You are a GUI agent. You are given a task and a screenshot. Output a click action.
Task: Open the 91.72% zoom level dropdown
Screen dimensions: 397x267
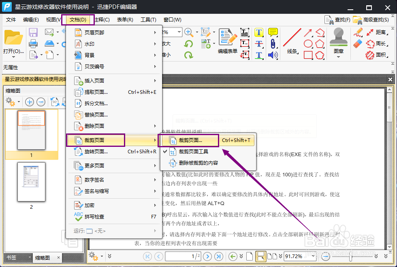[314, 256]
